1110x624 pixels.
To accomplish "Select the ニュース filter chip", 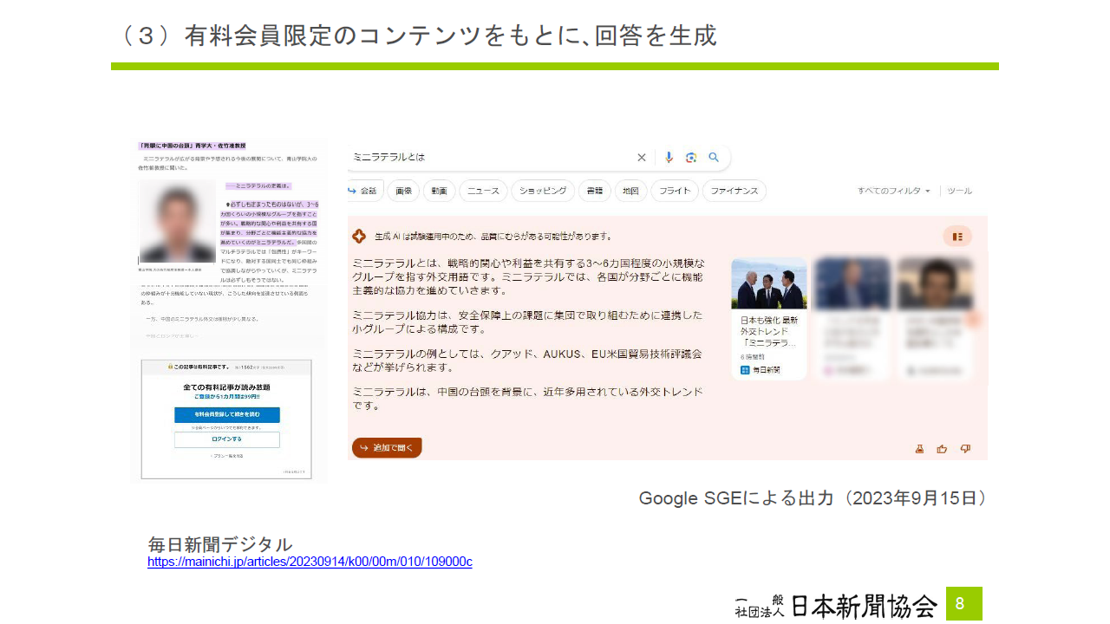I will pos(483,191).
